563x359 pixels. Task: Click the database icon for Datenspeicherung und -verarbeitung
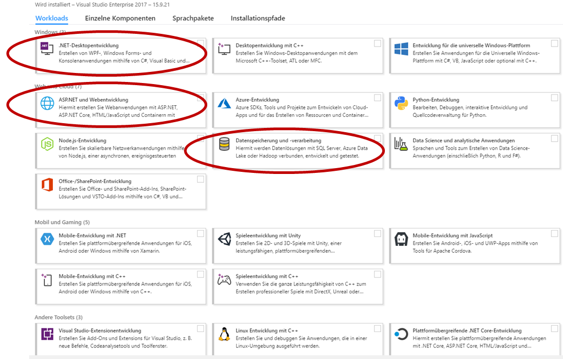(x=224, y=144)
